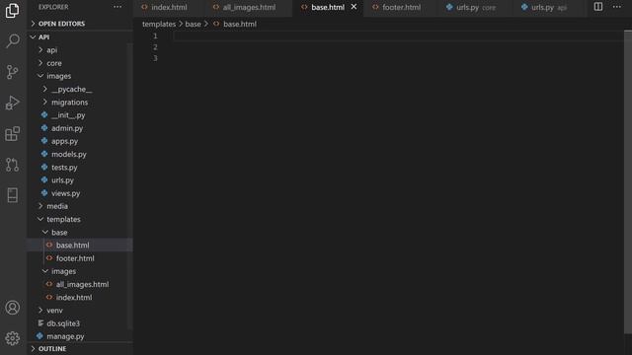Open urls.py in the images folder
Screen dimensions: 632x355
coord(80,180)
